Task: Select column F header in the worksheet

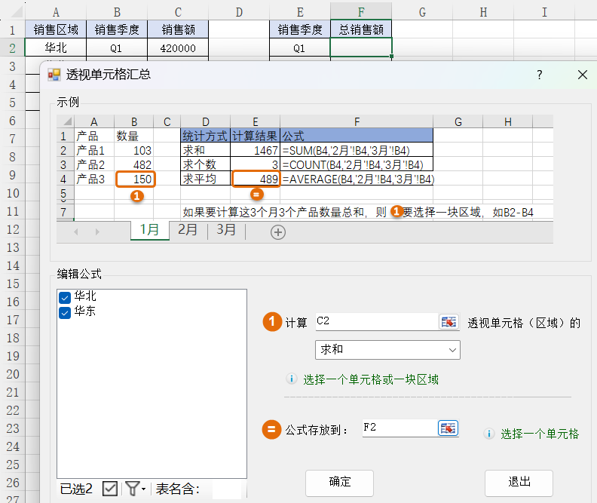Action: [x=361, y=11]
